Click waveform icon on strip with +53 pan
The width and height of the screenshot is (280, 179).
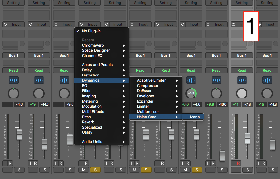(191, 80)
